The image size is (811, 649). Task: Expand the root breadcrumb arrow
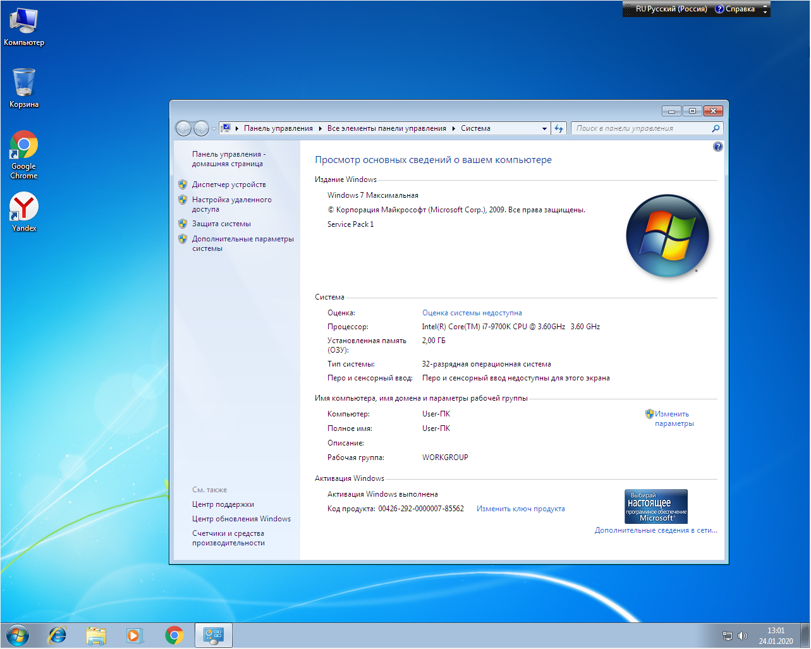pos(236,128)
